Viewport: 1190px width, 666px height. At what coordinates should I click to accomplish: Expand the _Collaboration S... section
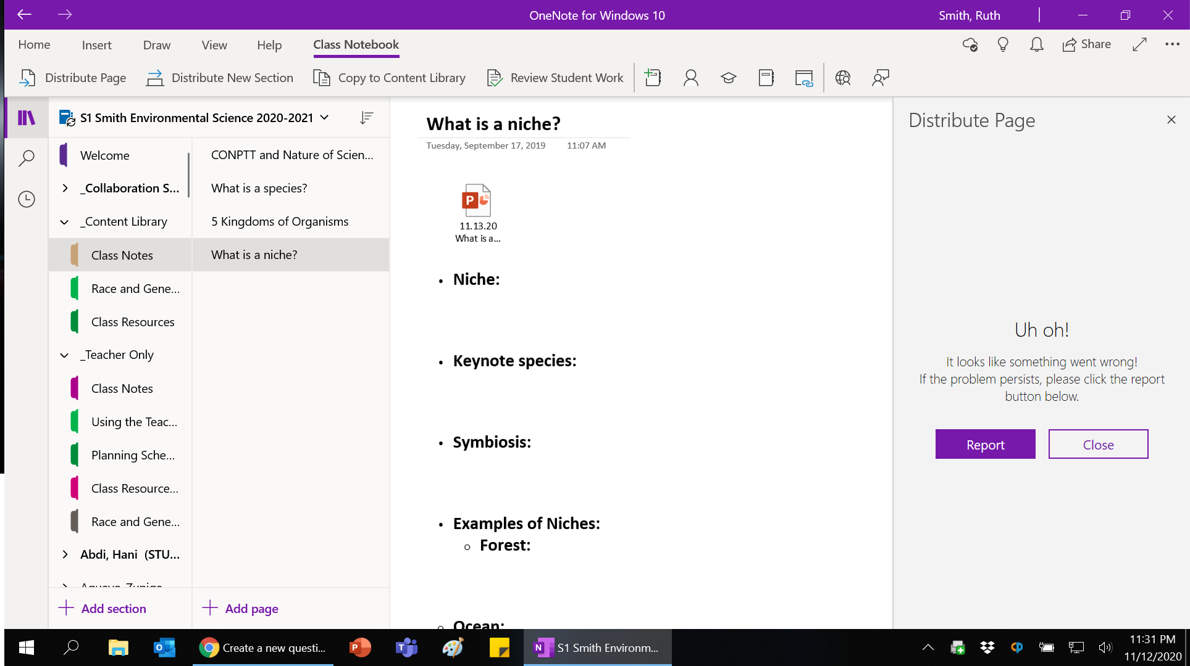(x=64, y=187)
